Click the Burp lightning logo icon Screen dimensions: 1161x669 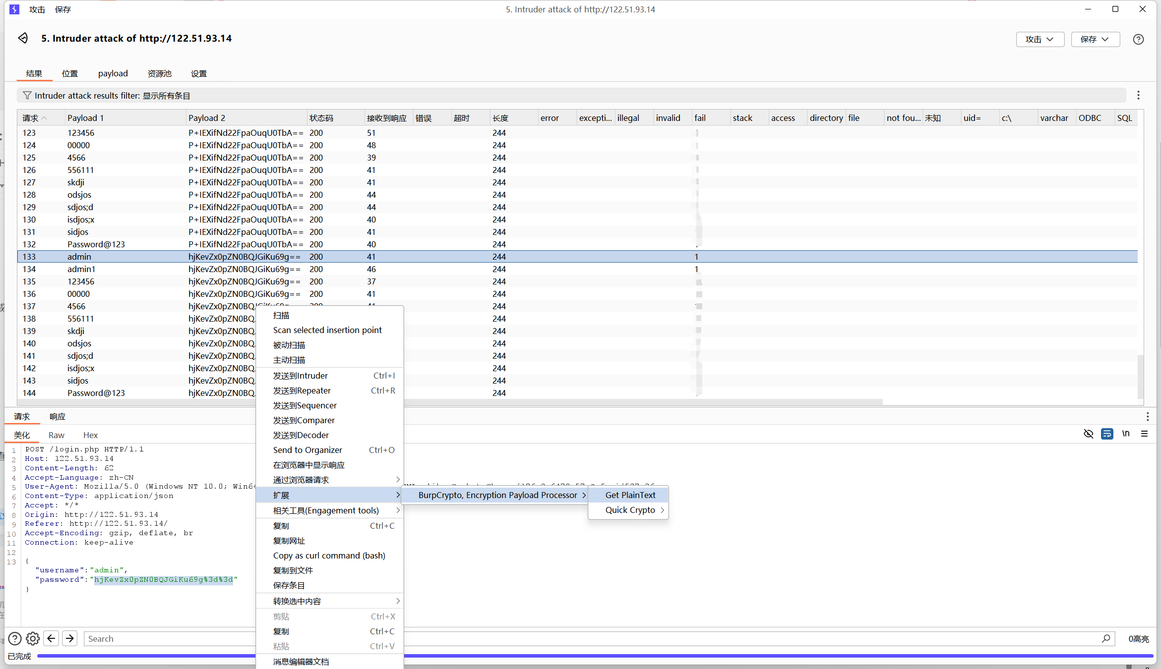point(14,9)
